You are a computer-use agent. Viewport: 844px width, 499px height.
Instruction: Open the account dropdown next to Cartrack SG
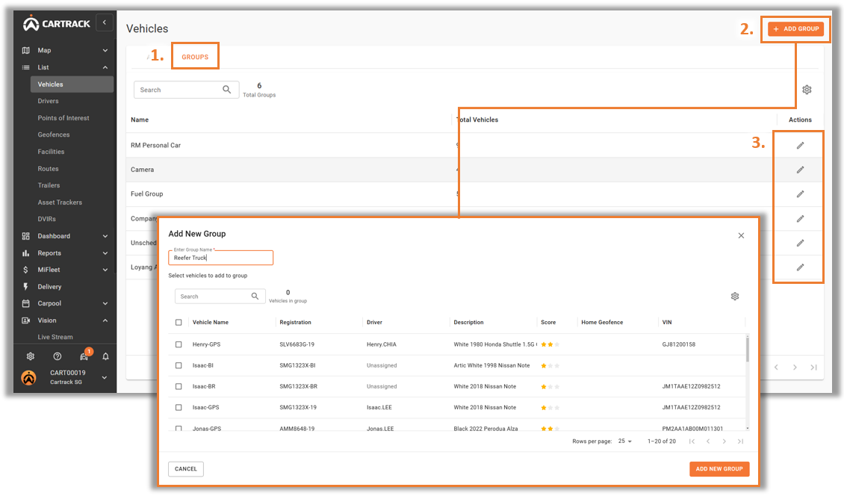pos(105,377)
